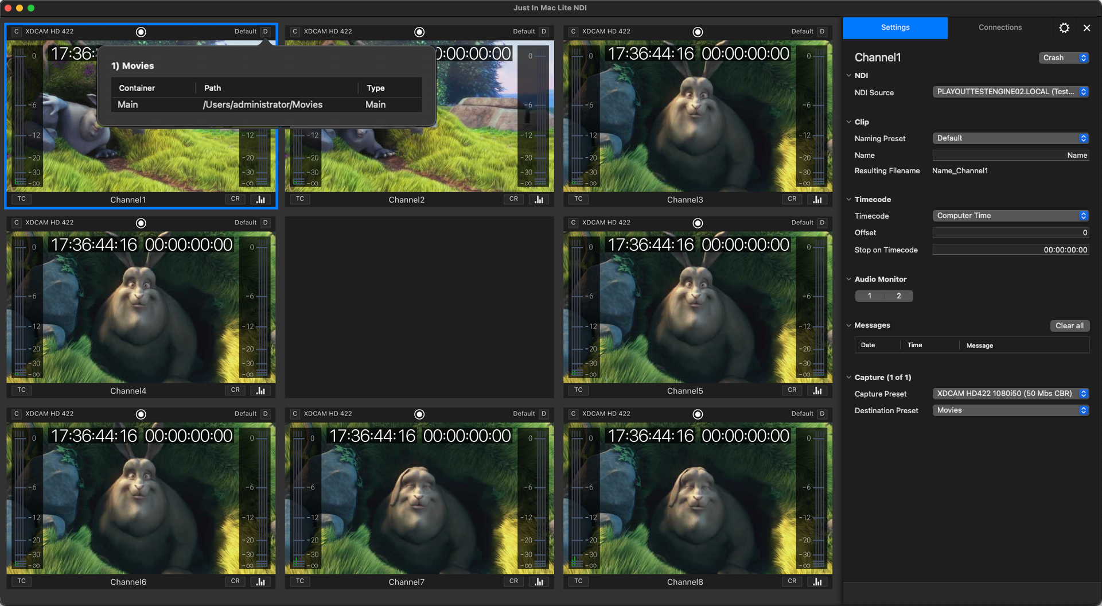Open audio levels icon for Channel7

(x=539, y=581)
